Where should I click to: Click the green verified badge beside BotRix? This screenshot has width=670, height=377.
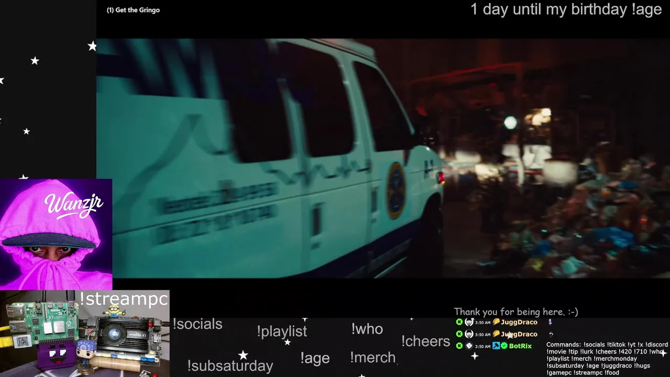pyautogui.click(x=504, y=346)
